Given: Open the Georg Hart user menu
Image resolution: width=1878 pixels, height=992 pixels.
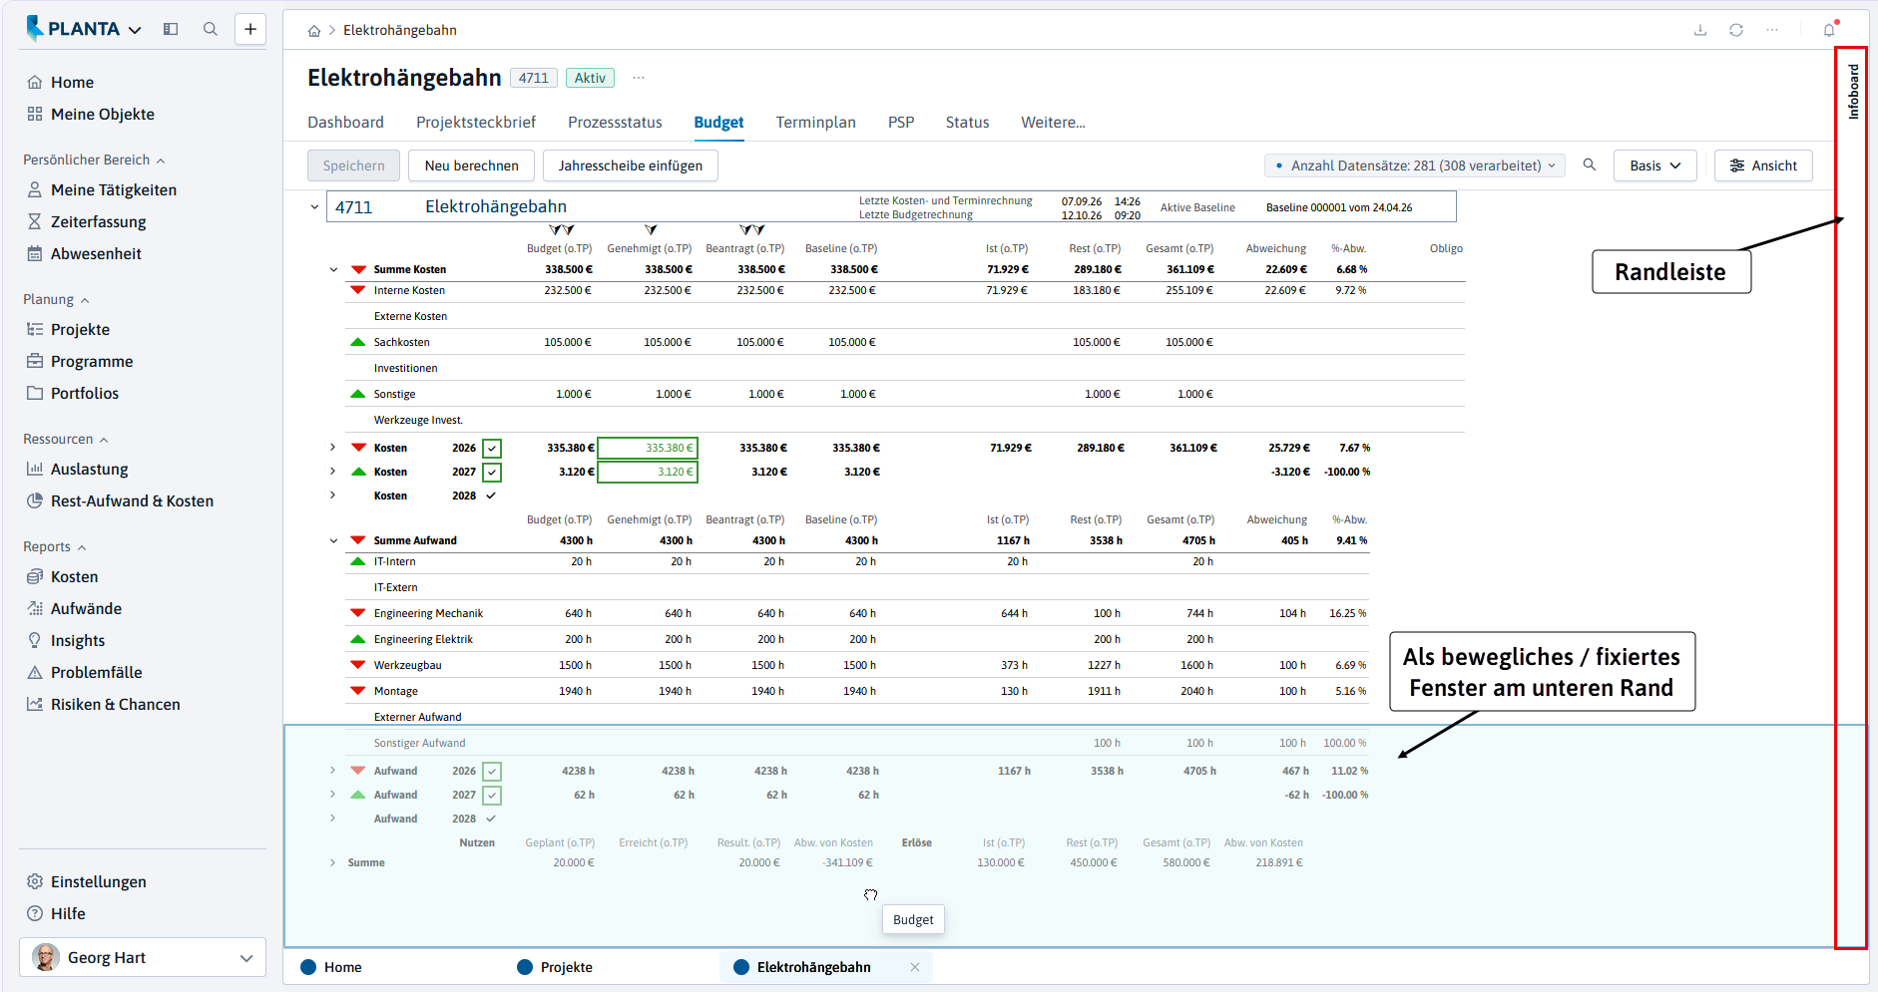Looking at the screenshot, I should pyautogui.click(x=143, y=957).
